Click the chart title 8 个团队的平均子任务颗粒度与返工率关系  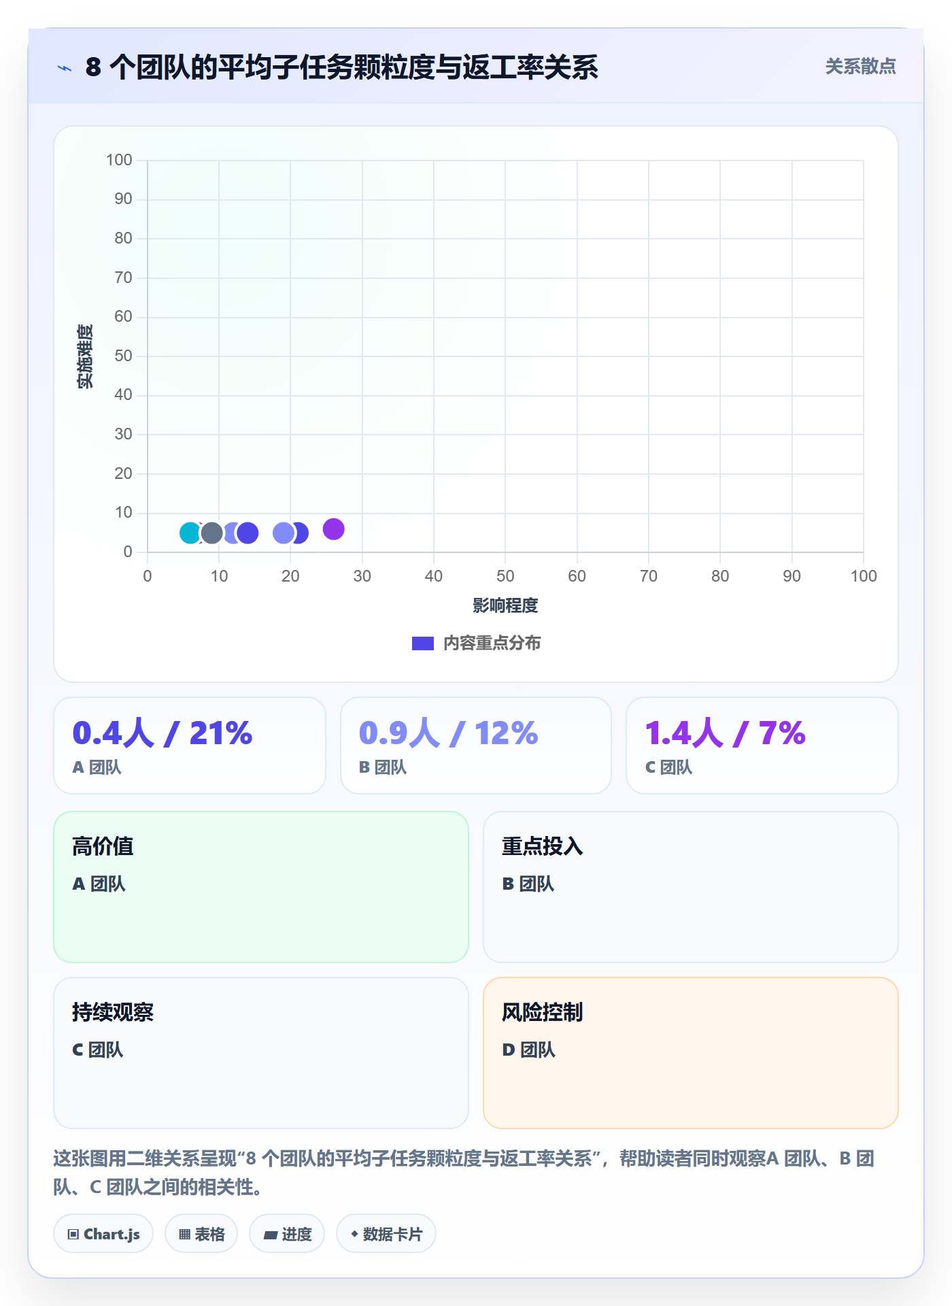click(341, 67)
